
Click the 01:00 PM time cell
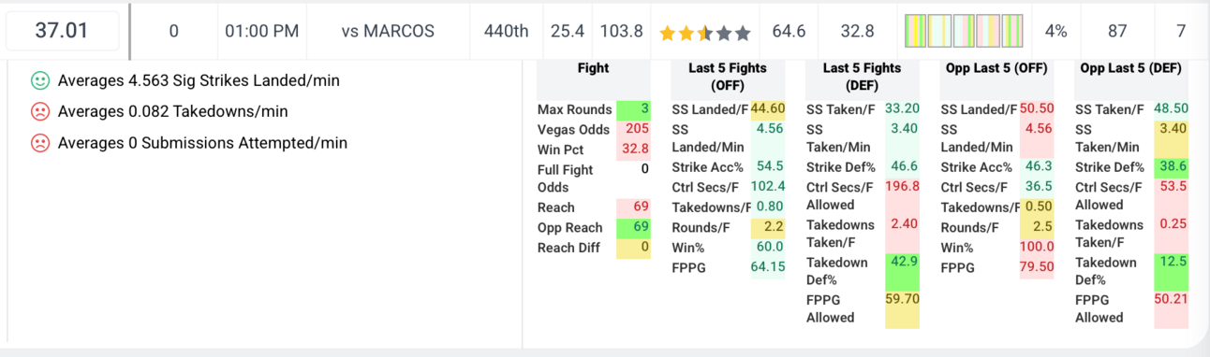pos(262,31)
